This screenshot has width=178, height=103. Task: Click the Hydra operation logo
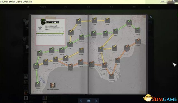(50, 22)
